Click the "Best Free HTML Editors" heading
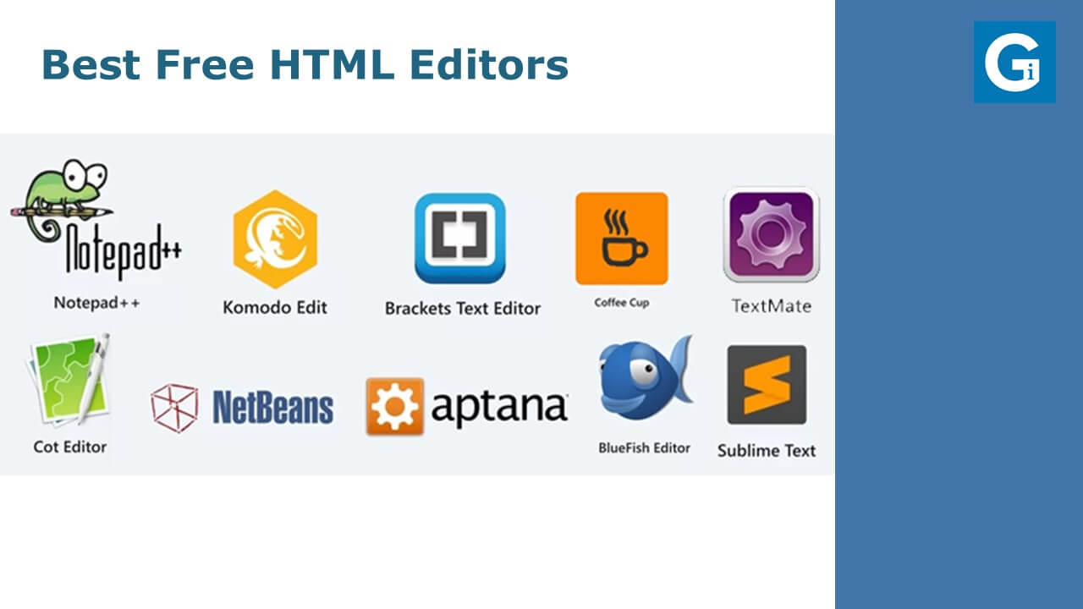The image size is (1083, 609). [x=305, y=64]
